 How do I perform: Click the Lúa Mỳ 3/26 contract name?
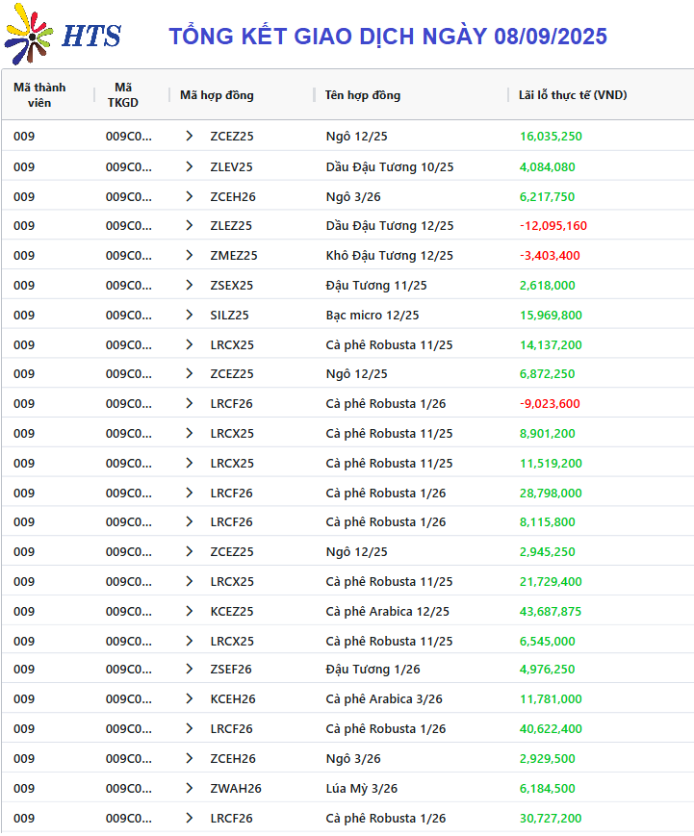(x=362, y=789)
